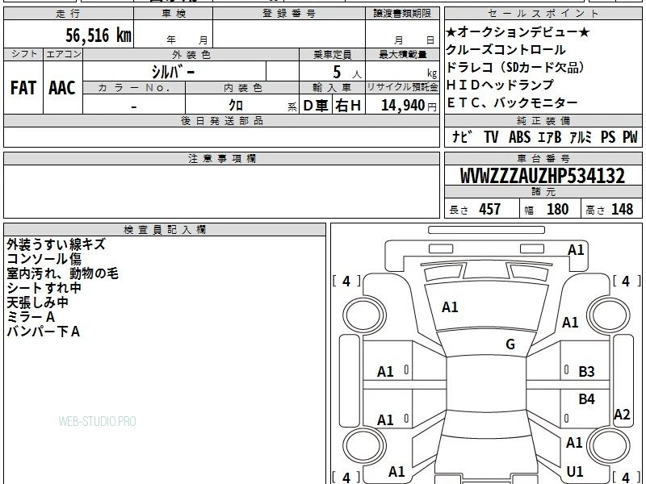The image size is (646, 484).
Task: Click the 右H steering position cell
Action: (348, 106)
